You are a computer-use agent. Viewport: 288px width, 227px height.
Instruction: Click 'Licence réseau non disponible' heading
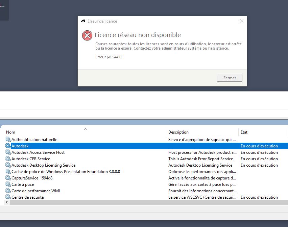138,35
